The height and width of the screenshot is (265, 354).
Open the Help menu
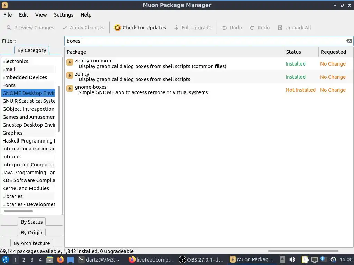(86, 15)
